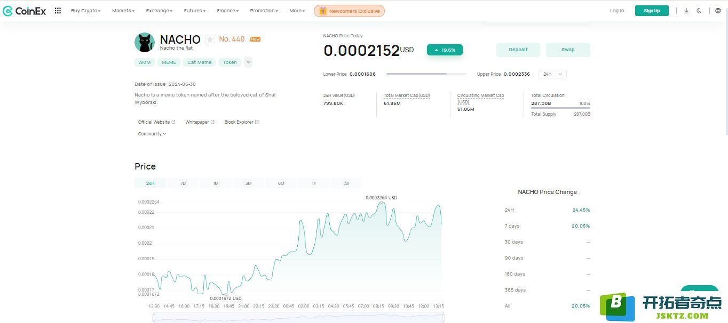
Task: Click the Sign Up button
Action: tap(652, 11)
